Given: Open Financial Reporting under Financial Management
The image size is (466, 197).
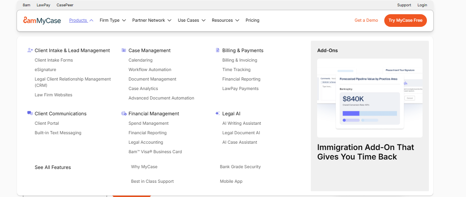Looking at the screenshot, I should pos(147,133).
